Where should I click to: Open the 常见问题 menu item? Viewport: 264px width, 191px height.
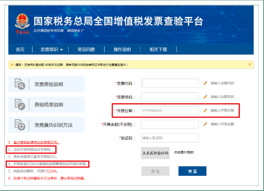click(x=86, y=49)
